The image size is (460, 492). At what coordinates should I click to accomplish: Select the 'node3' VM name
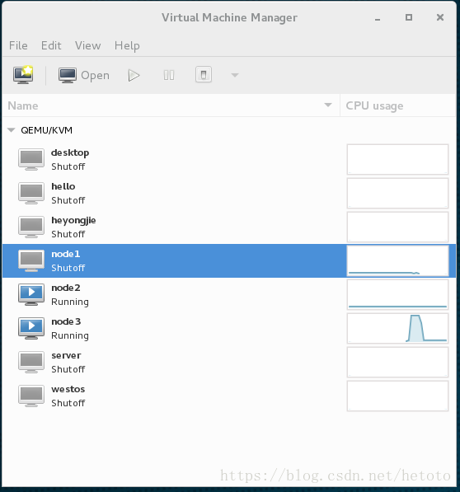point(66,321)
